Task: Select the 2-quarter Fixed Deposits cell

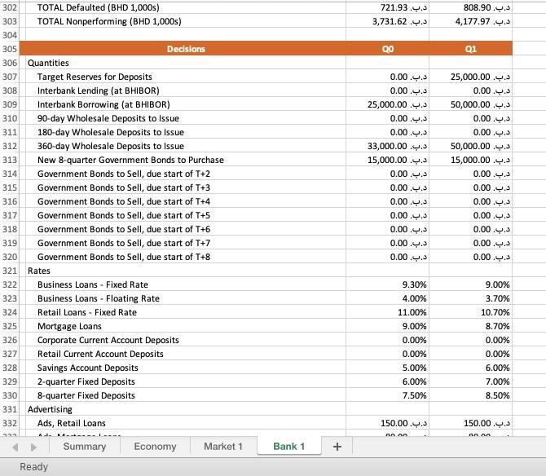Action: (x=186, y=381)
